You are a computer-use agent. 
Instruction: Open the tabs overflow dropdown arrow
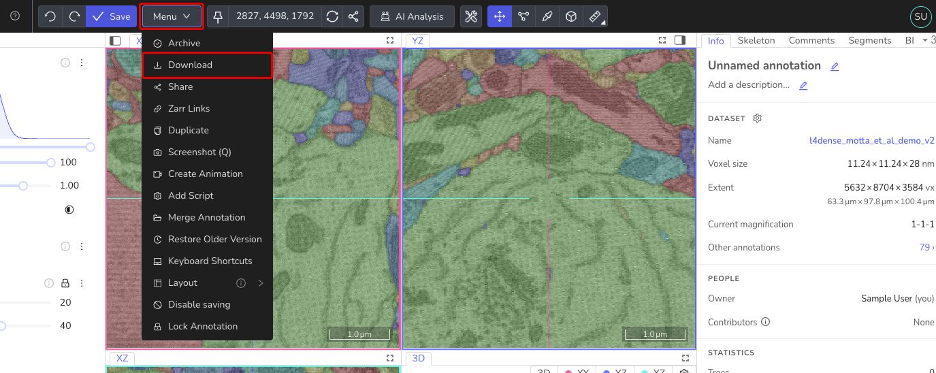924,40
